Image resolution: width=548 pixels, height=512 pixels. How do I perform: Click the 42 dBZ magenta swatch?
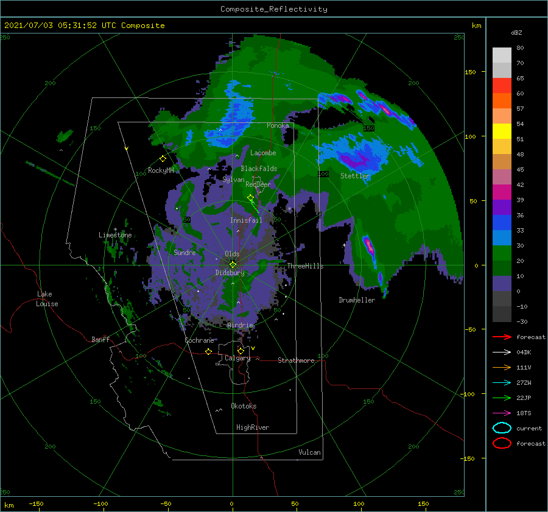click(x=502, y=192)
